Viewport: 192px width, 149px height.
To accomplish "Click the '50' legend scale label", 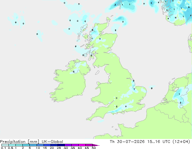I will pos(94,148).
